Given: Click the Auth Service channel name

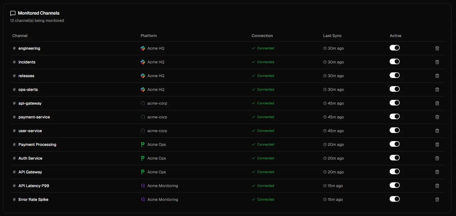Looking at the screenshot, I should point(30,158).
